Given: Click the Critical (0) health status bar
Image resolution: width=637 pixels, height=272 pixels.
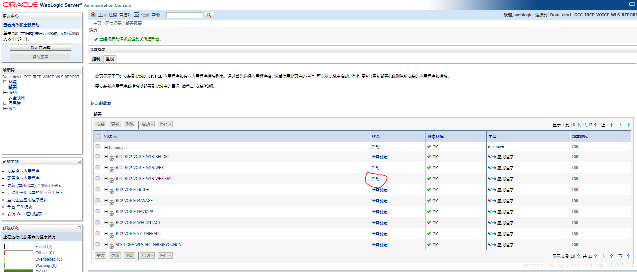Looking at the screenshot, I should (x=18, y=253).
